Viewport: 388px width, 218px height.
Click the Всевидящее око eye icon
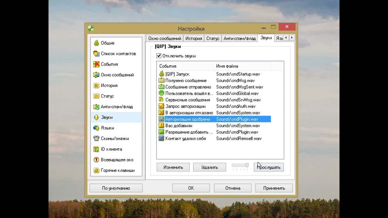(x=96, y=160)
